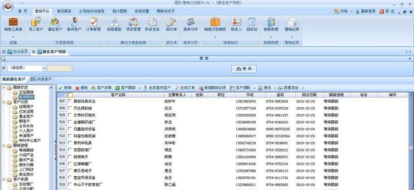This screenshot has width=414, height=190.
Task: Open the 销售工具集 toolbox icon
Action: (13, 25)
